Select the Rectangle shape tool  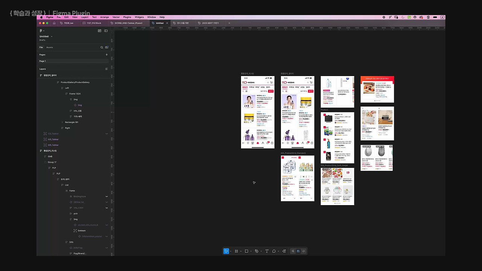pyautogui.click(x=247, y=251)
